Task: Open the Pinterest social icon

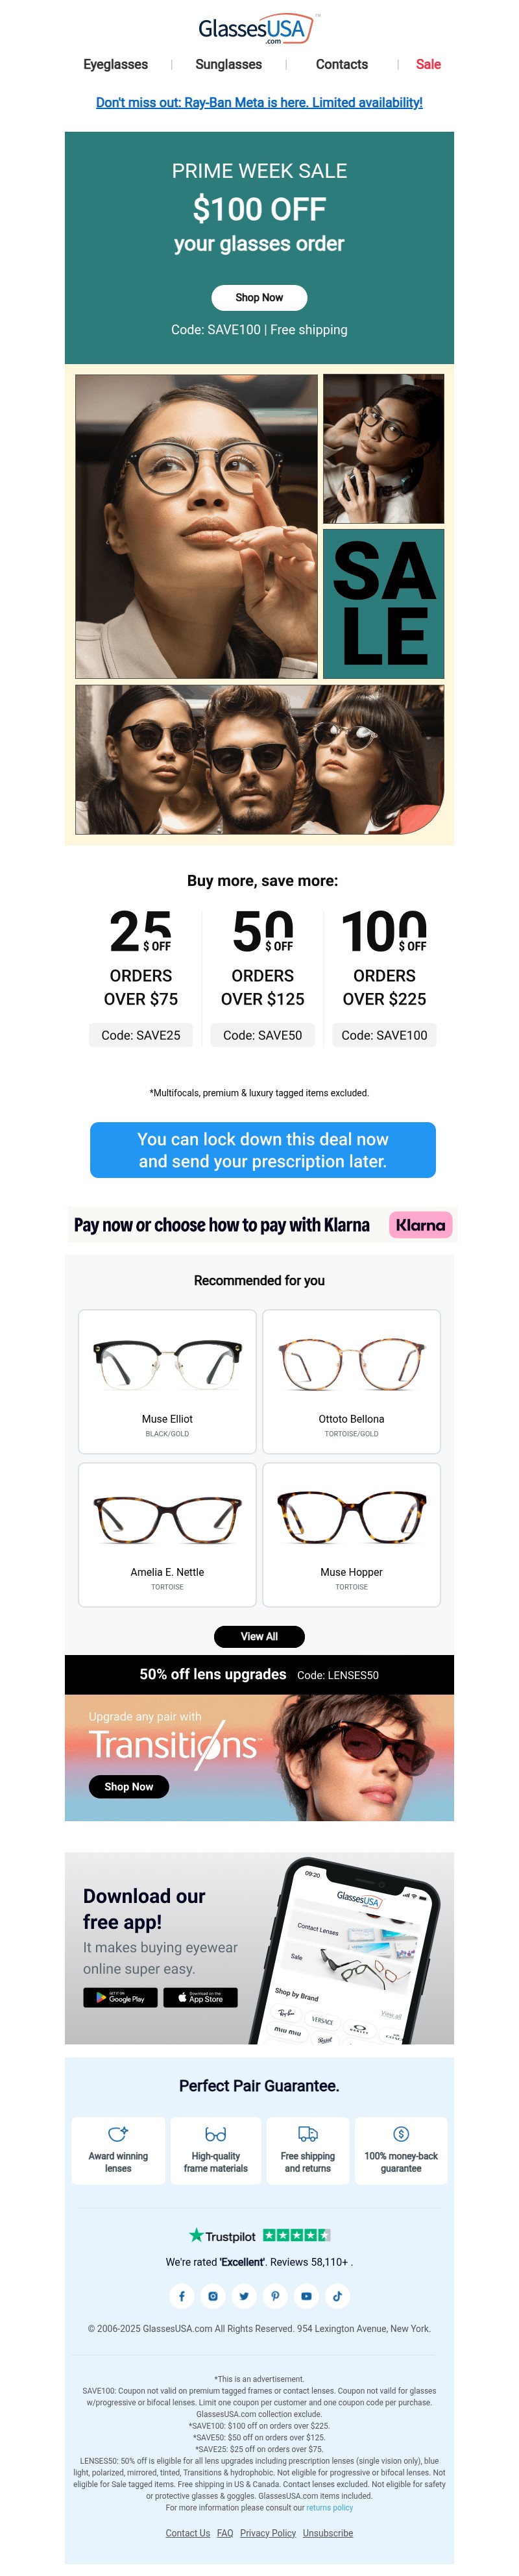Action: [275, 2296]
